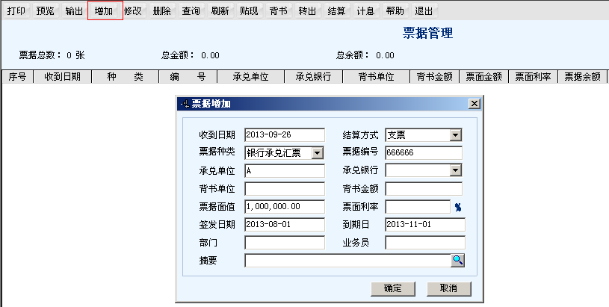
Task: Click the 票据管理 page title
Action: (x=427, y=33)
